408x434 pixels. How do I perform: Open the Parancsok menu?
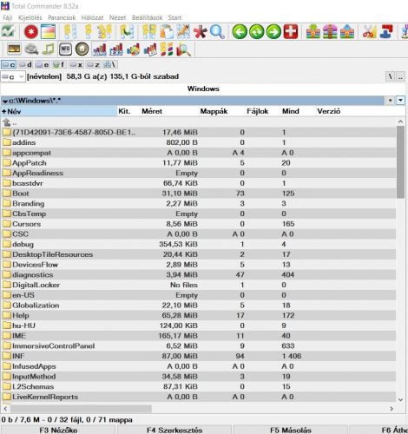(62, 17)
